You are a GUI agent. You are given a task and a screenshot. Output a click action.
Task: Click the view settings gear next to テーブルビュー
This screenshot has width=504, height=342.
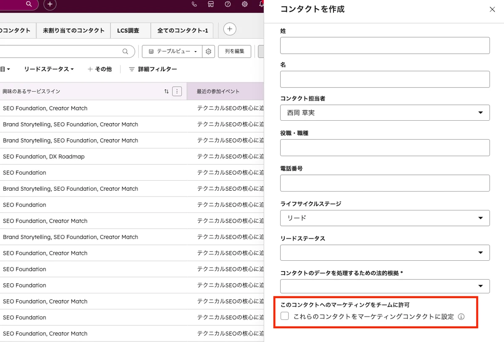208,51
